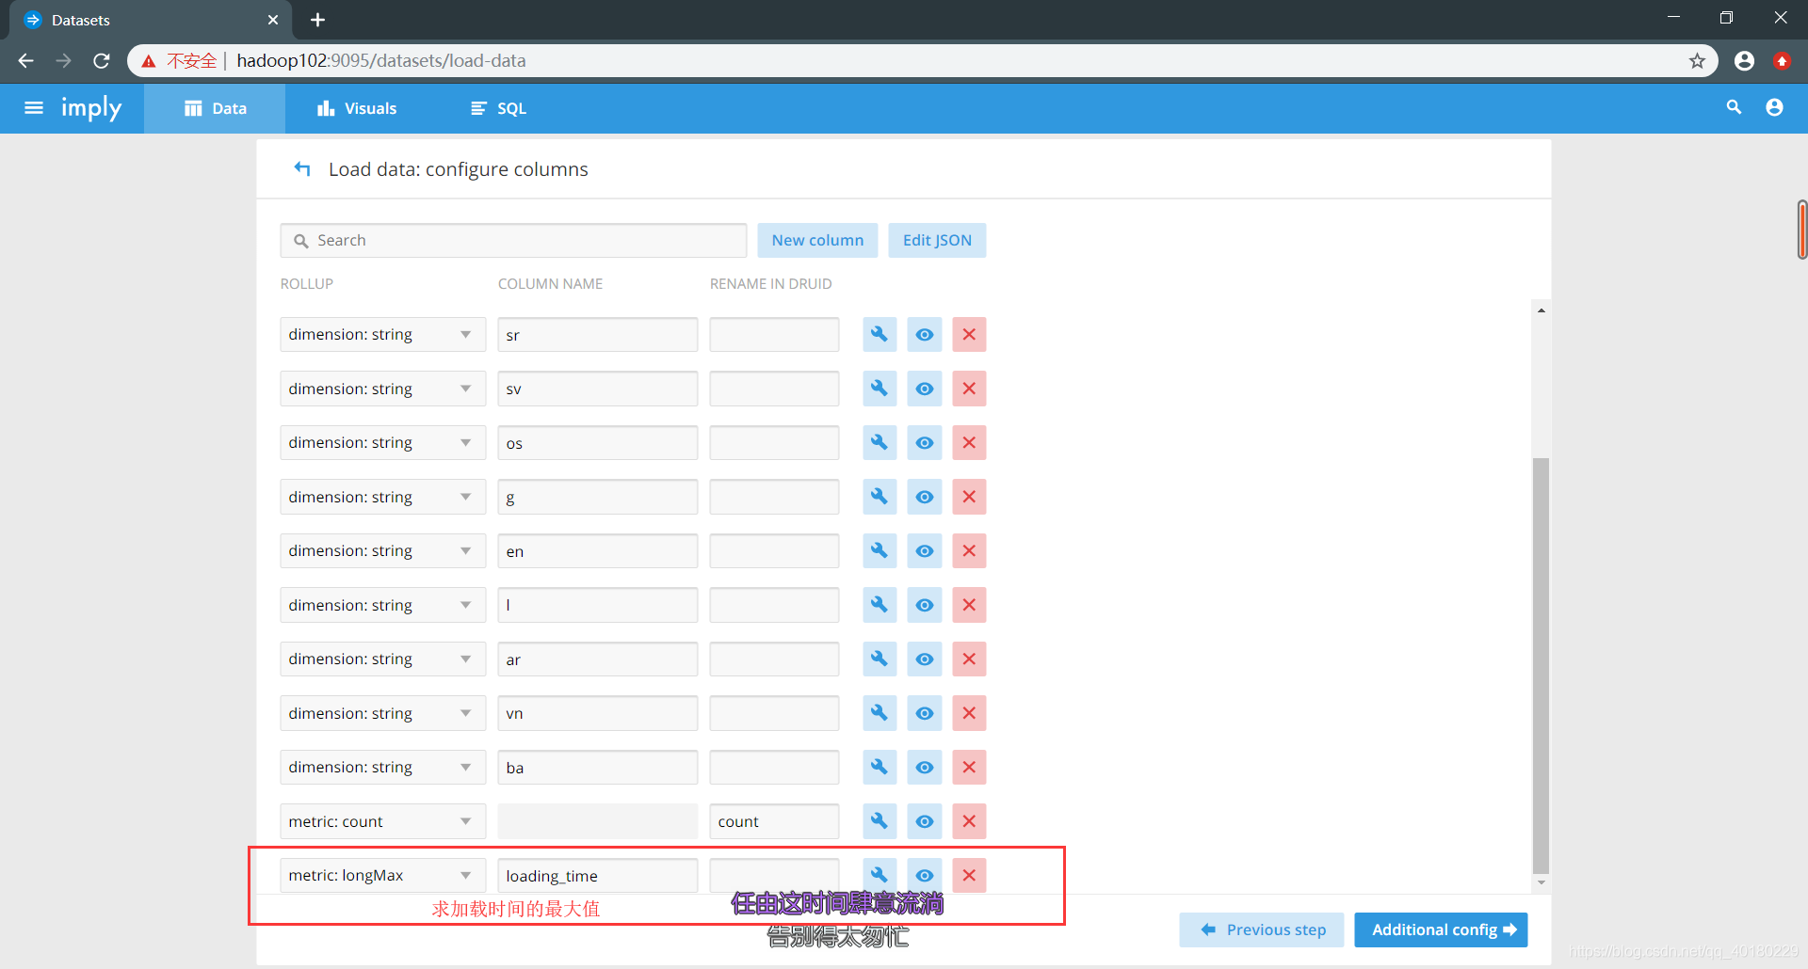The width and height of the screenshot is (1808, 969).
Task: Toggle preview eye for ba column
Action: (x=925, y=768)
